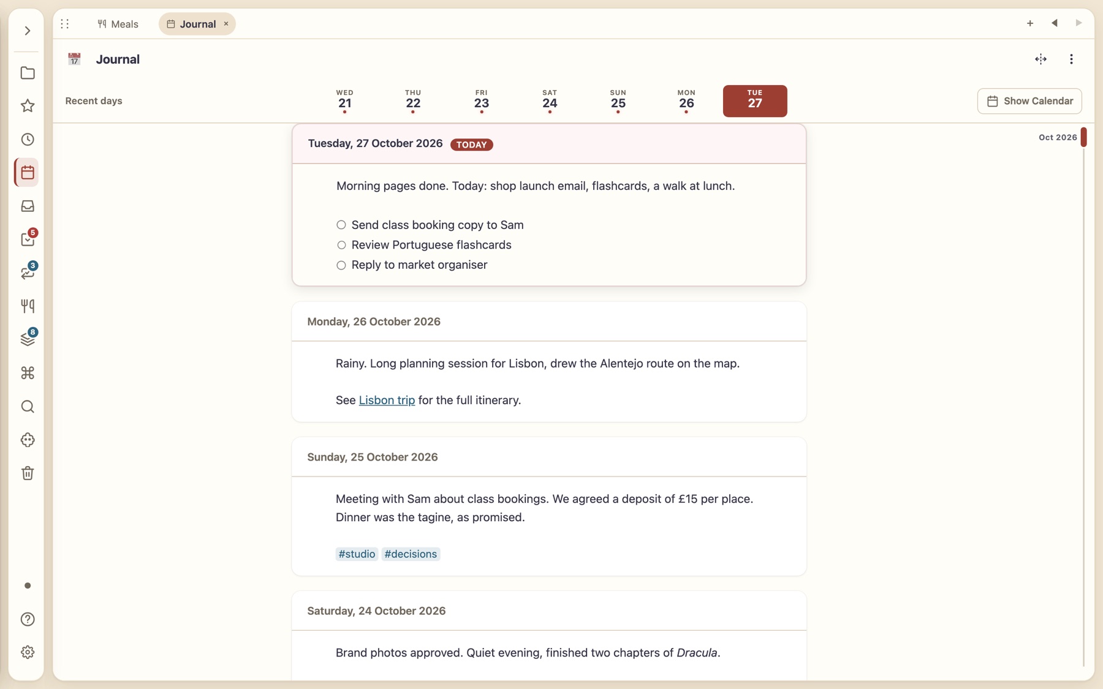
Task: Switch to the Meals tab
Action: click(x=118, y=24)
